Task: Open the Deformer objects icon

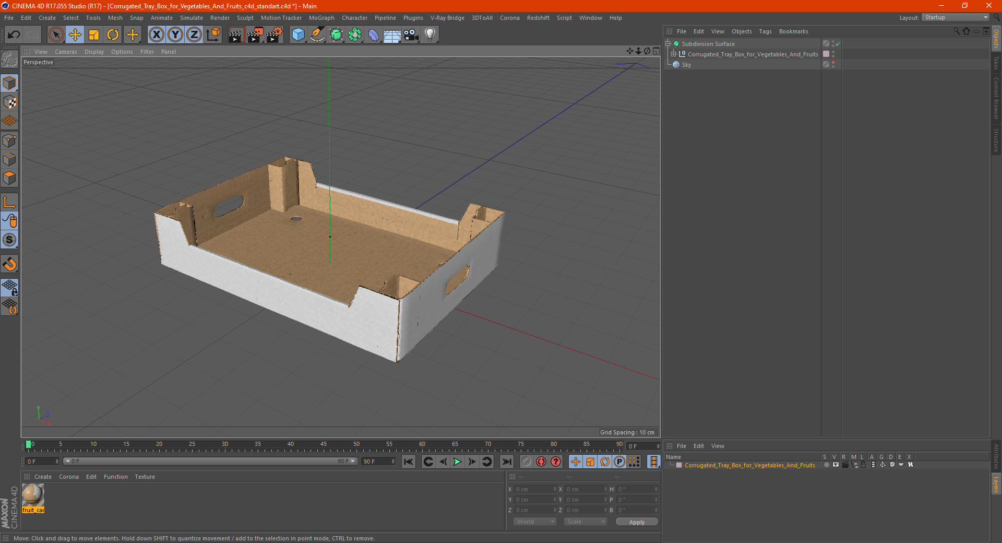Action: click(374, 35)
